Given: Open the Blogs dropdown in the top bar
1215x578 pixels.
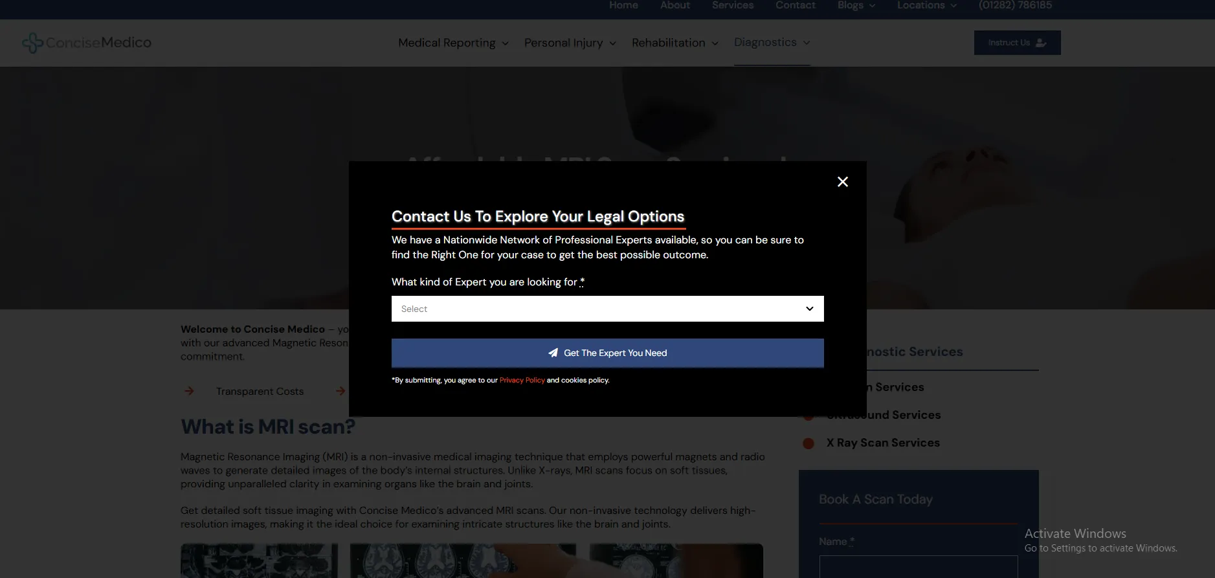Looking at the screenshot, I should point(856,6).
